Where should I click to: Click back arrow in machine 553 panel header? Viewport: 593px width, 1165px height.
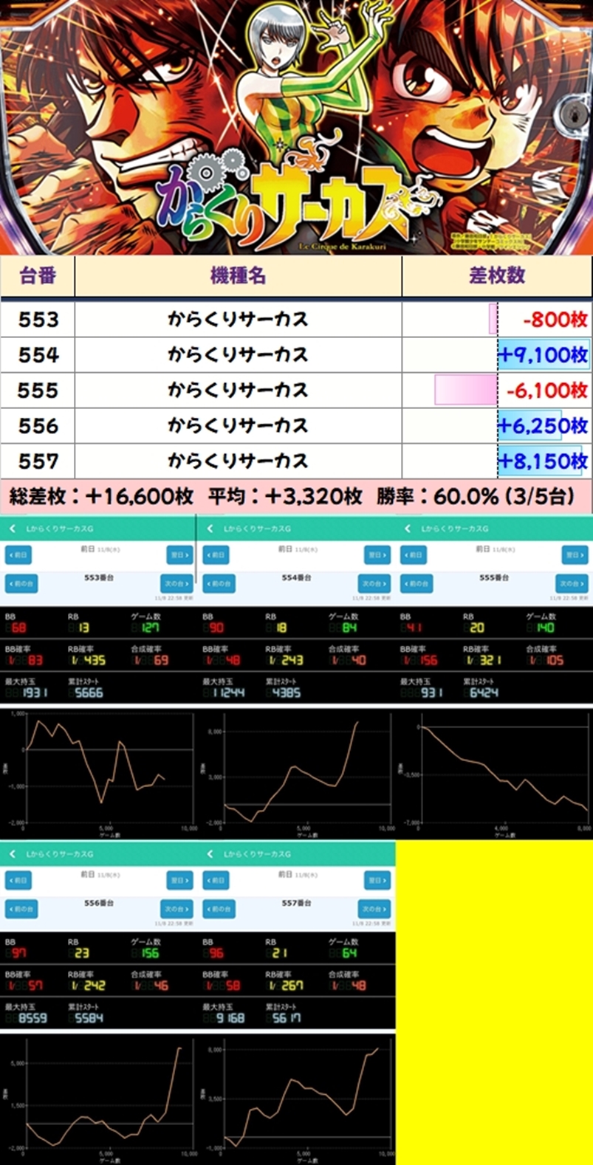(13, 529)
